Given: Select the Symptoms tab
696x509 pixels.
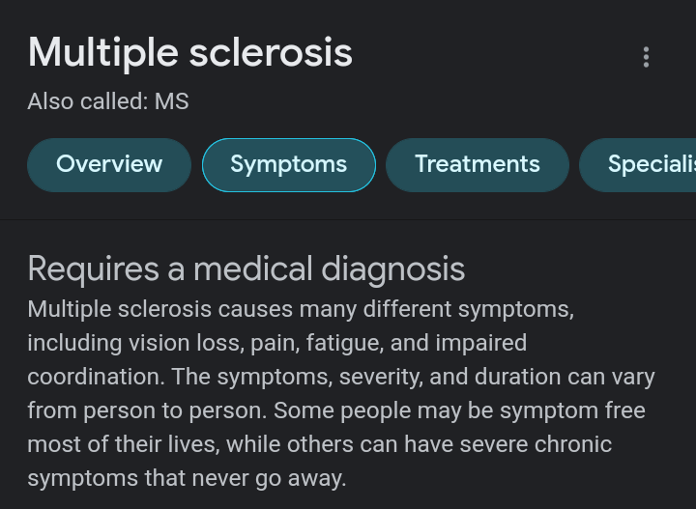Looking at the screenshot, I should coord(288,165).
